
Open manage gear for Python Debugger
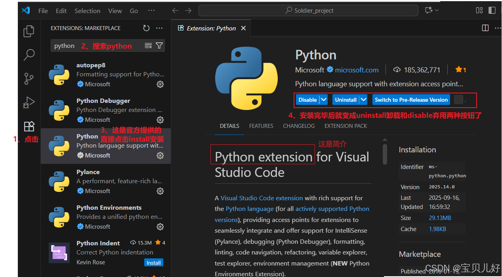pos(160,120)
